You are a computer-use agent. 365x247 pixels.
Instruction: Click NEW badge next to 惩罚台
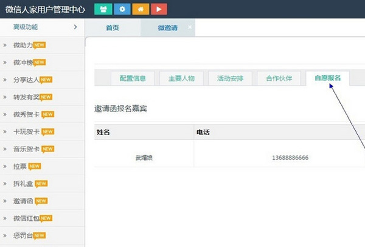click(39, 235)
